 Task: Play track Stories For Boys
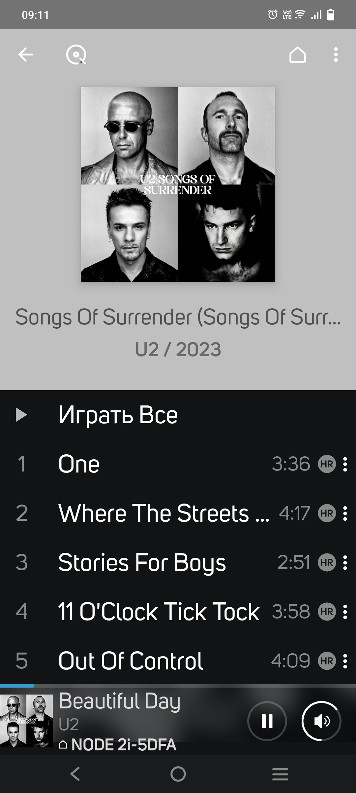[x=142, y=563]
